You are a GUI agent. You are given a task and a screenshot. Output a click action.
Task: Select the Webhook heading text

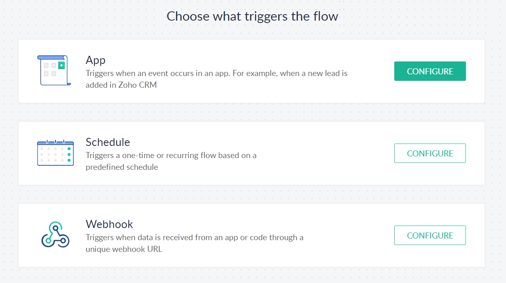point(109,224)
